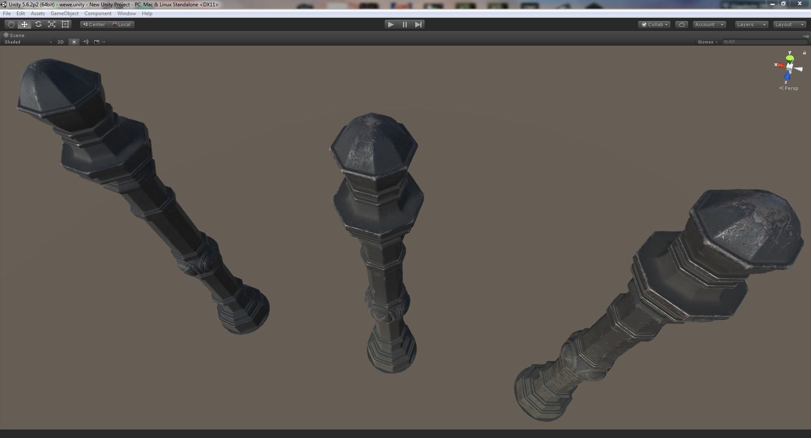Screen dimensions: 811x438
Task: Click the scene search All field
Action: point(765,42)
